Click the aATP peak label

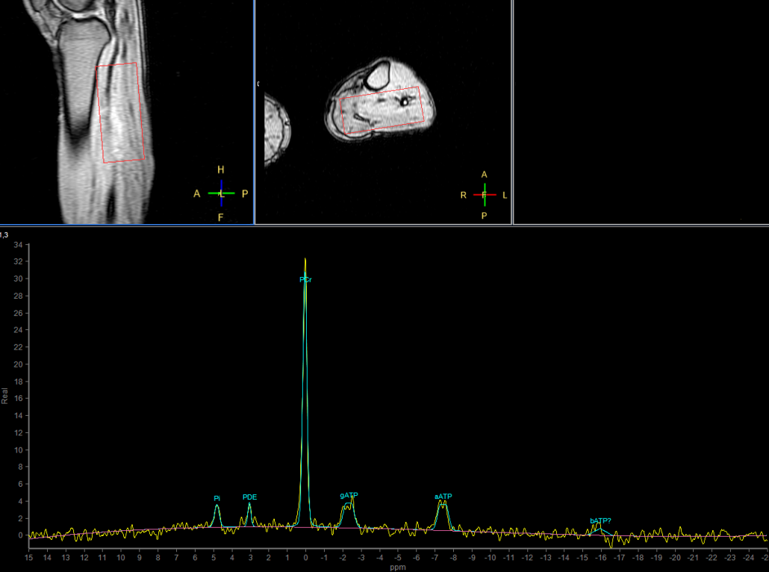point(443,497)
